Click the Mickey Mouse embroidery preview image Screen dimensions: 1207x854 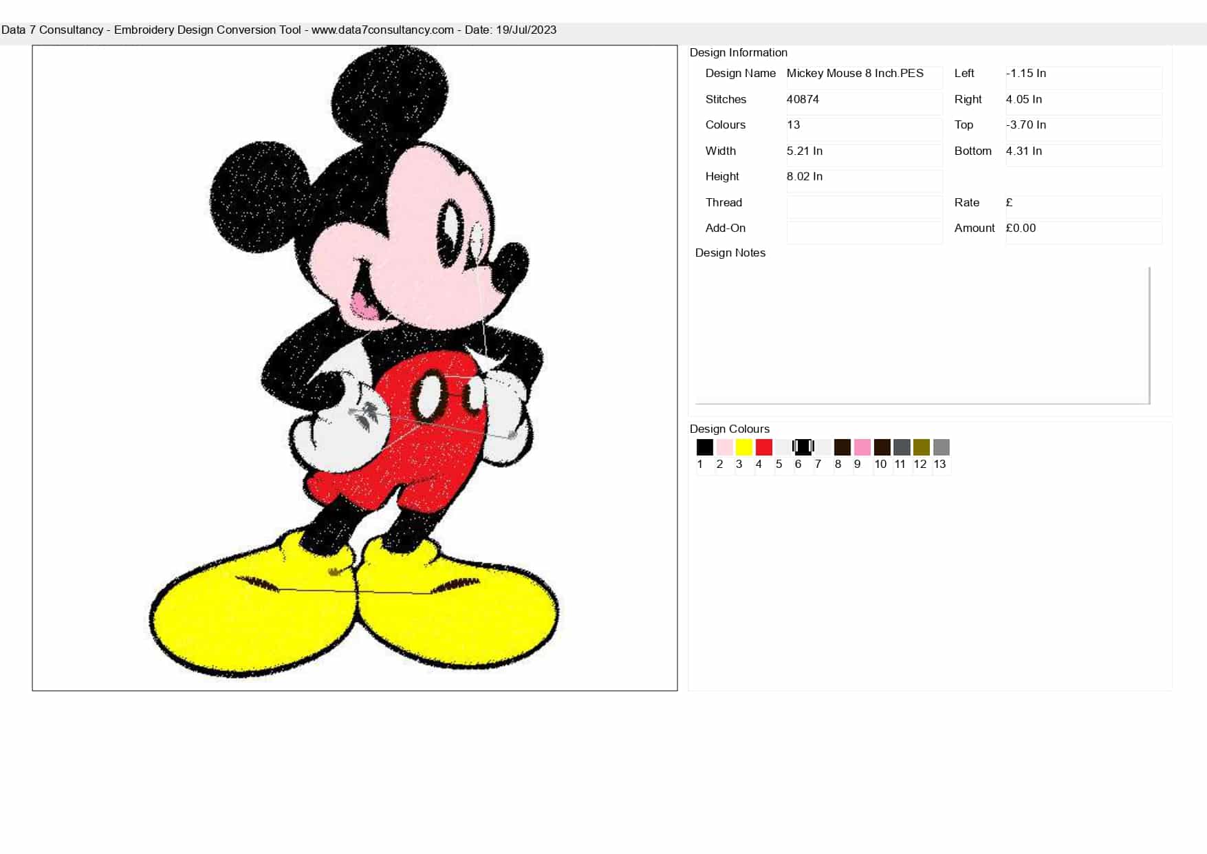click(x=355, y=368)
